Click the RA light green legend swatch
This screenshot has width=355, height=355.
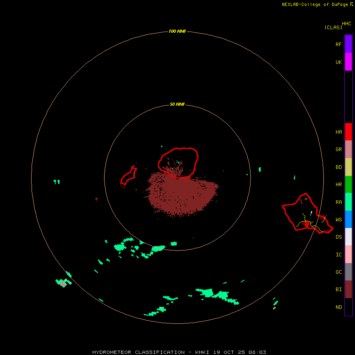(348, 202)
